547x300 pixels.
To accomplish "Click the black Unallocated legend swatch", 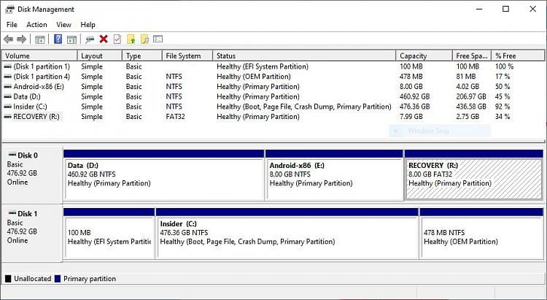I will (x=8, y=279).
